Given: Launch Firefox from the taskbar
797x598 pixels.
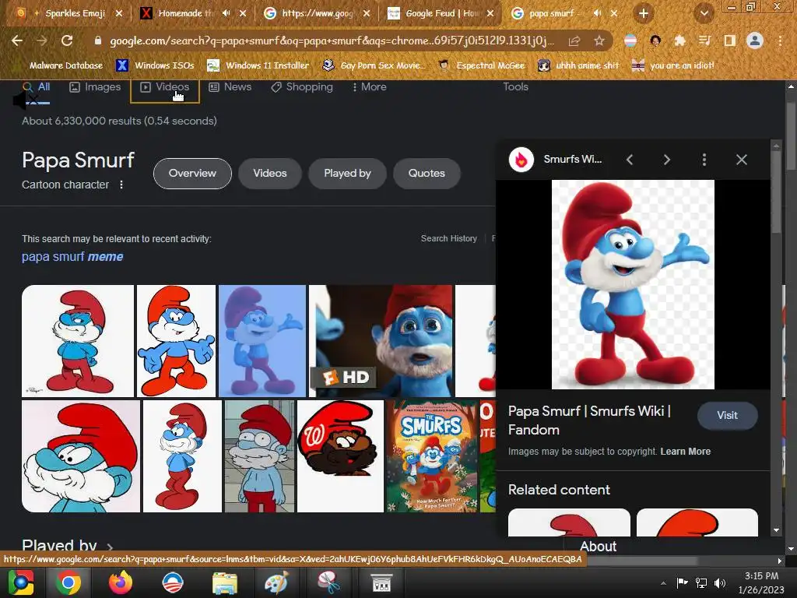Looking at the screenshot, I should pyautogui.click(x=121, y=582).
